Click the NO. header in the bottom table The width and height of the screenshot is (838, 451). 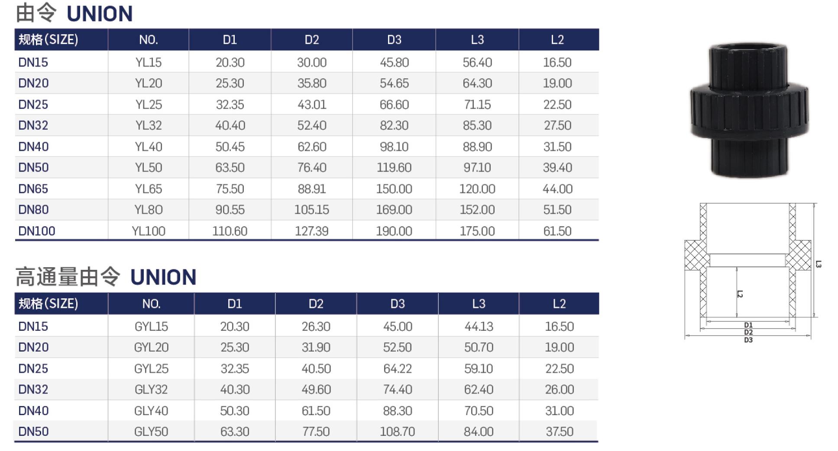point(151,304)
